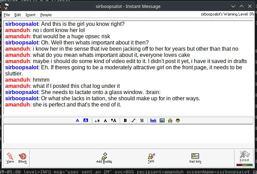Viewport: 257px width, 174px height.
Task: Expand the People menu
Action: (x=46, y=15)
